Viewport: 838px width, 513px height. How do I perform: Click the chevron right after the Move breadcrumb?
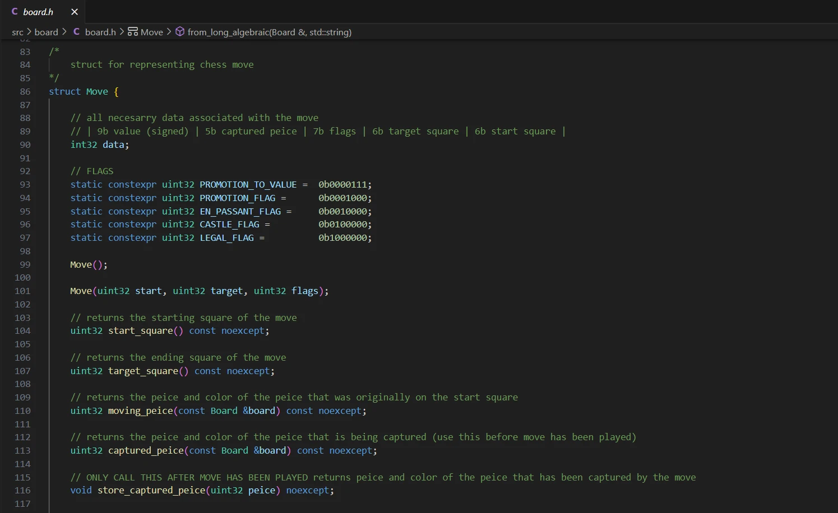169,32
